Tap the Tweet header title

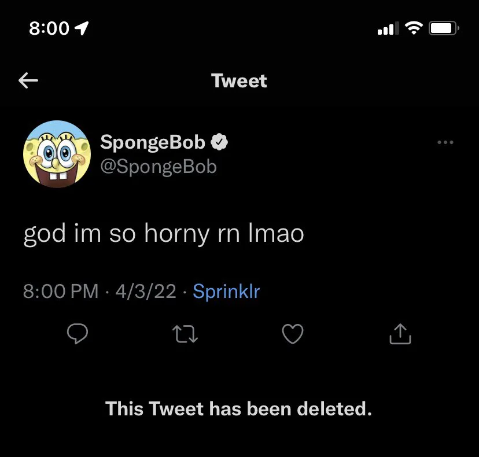coord(239,81)
